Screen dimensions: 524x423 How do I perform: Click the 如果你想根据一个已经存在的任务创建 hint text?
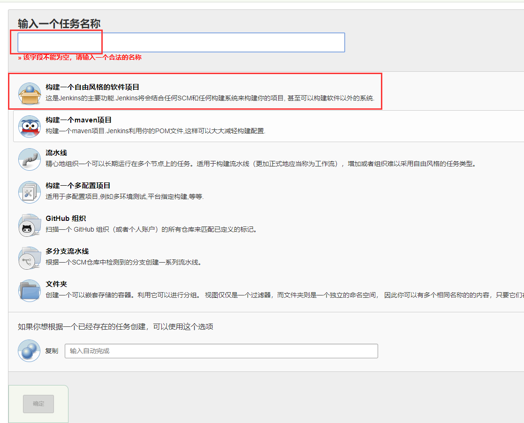click(x=115, y=326)
